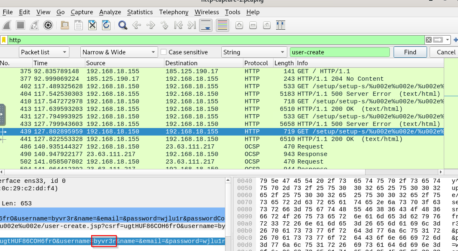Sort by Info column header

[x=369, y=63]
